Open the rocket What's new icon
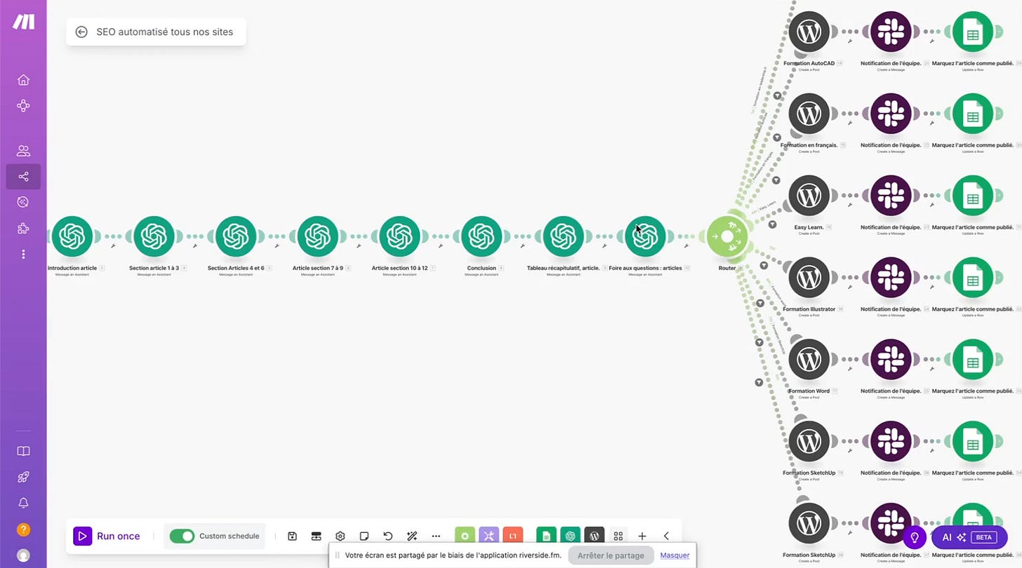 (23, 478)
